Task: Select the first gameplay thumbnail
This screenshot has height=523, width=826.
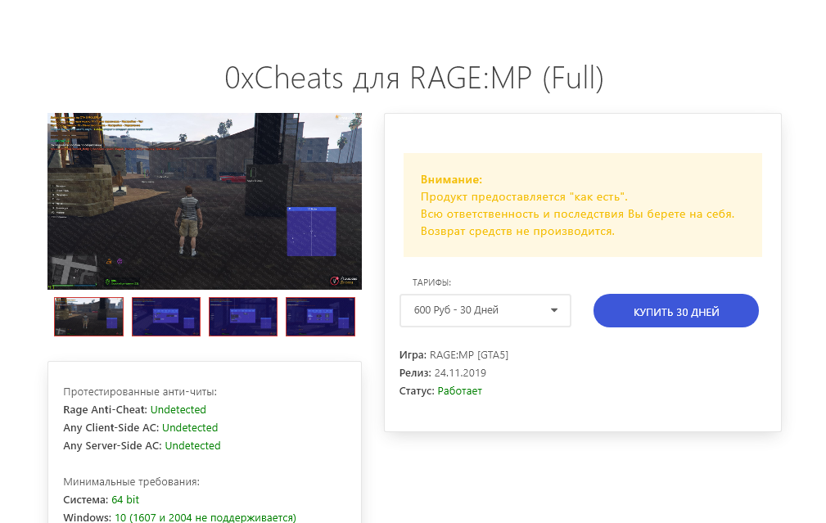Action: point(88,317)
